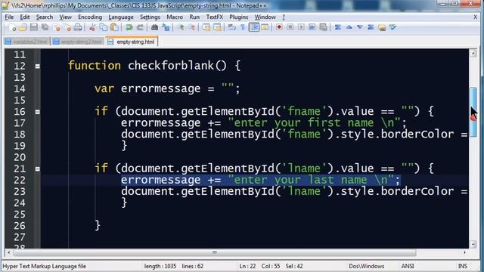This screenshot has width=484, height=272.
Task: Click 'Dos\Windows' in the status bar
Action: [x=366, y=266]
